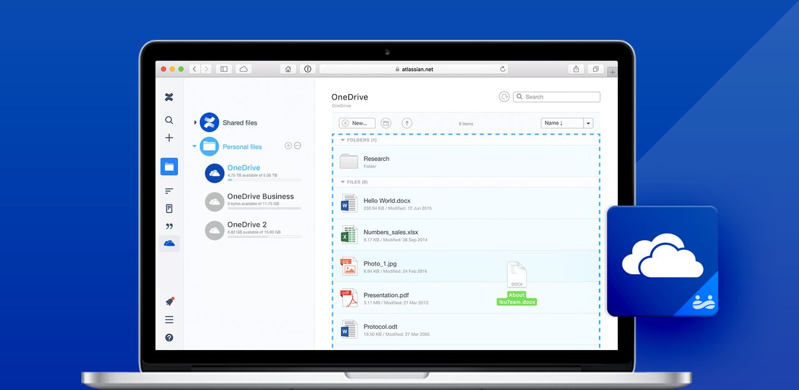Viewport: 799px width, 390px height.
Task: Click the PDF icon for Presentation.pdf
Action: pos(349,298)
